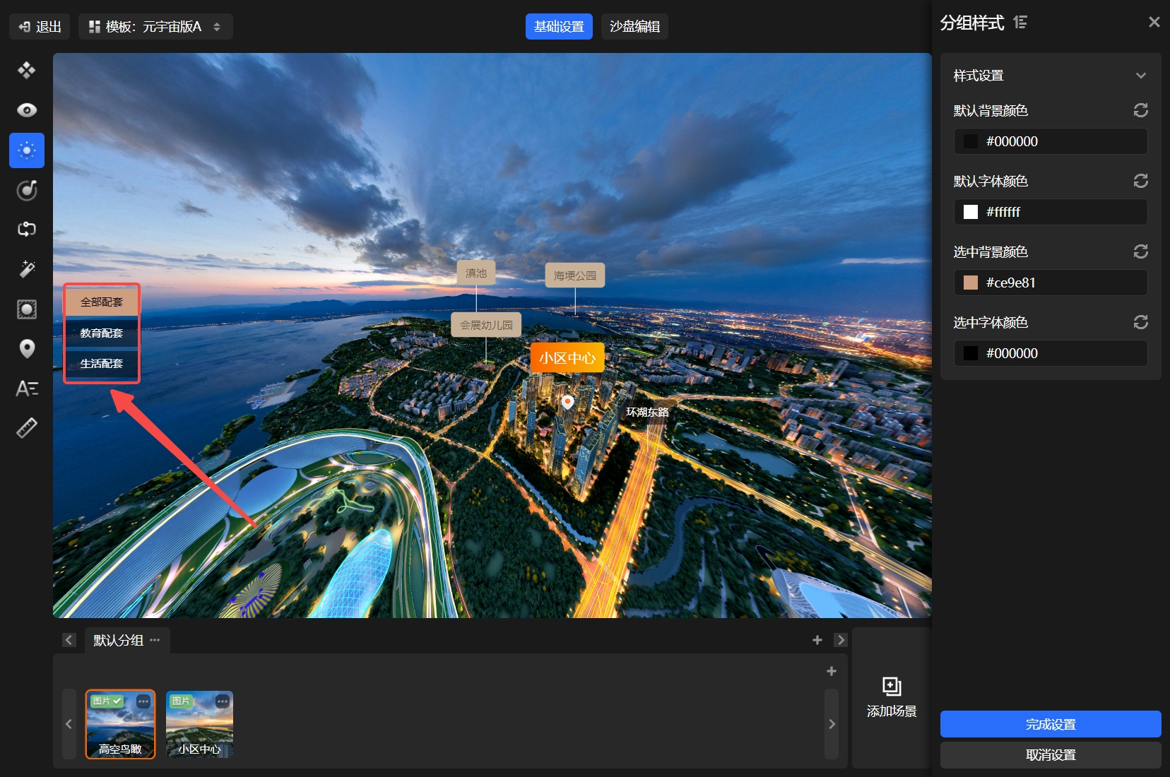Open the 默认分组 more options menu
1170x777 pixels.
pos(155,640)
